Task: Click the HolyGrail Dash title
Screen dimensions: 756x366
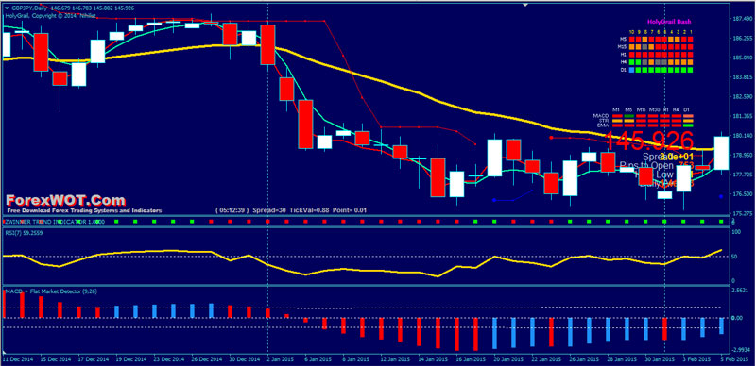Action: point(669,22)
